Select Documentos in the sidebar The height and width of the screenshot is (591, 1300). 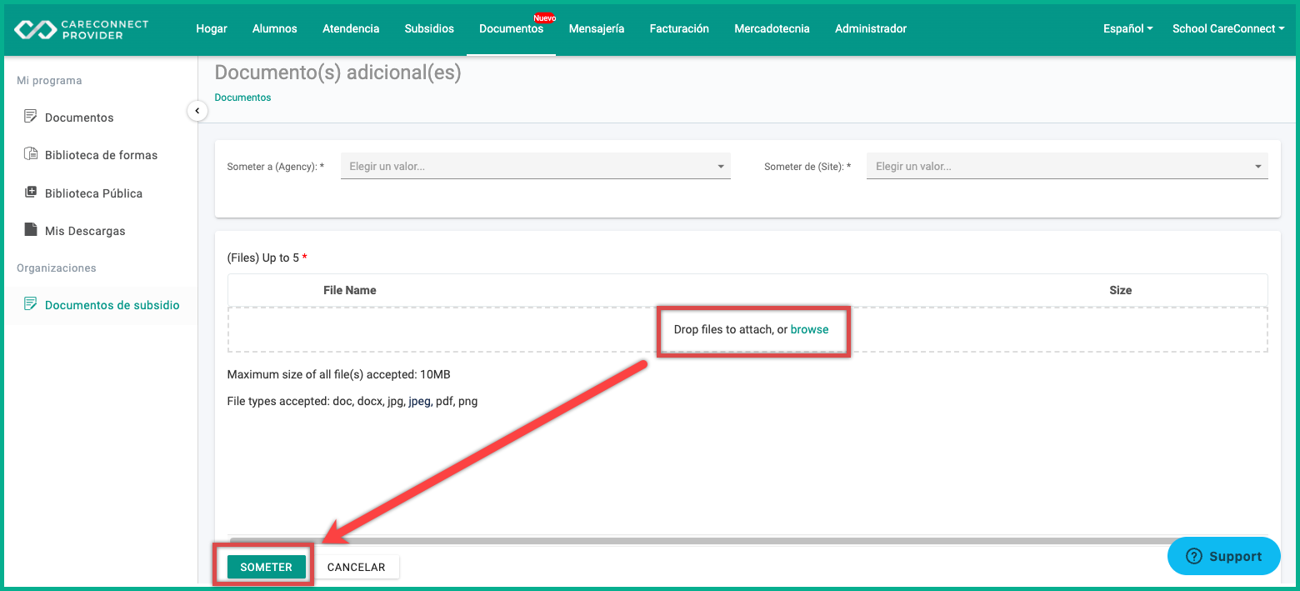79,118
